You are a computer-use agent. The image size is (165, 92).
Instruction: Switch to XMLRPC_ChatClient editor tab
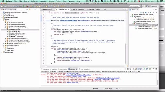pos(78,10)
